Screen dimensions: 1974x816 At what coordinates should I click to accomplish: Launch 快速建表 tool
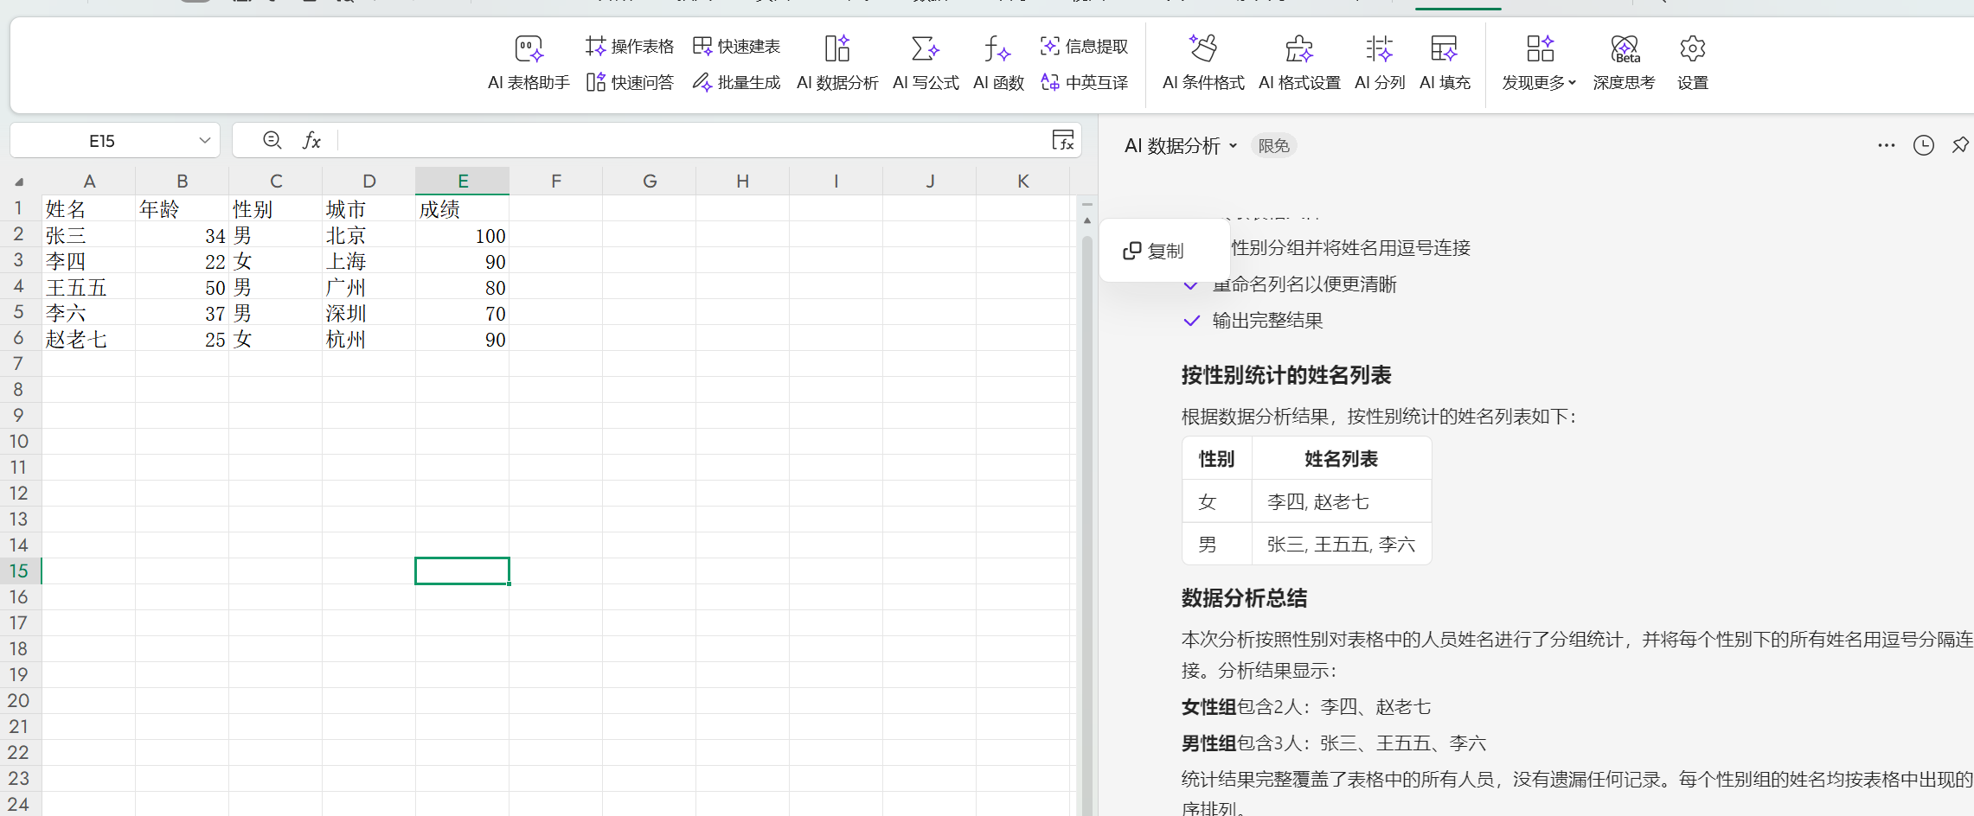tap(737, 46)
